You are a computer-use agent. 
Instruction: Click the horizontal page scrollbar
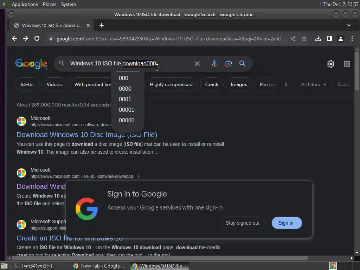coord(159,258)
